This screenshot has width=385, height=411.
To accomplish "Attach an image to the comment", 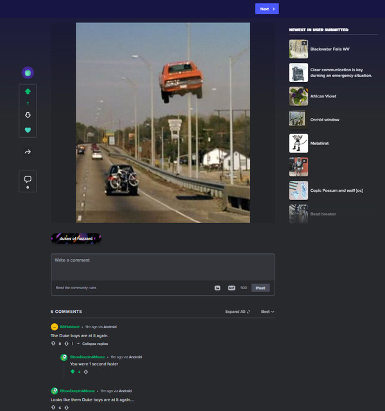I will click(x=218, y=288).
